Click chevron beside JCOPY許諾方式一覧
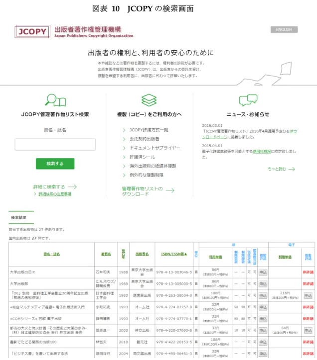 [124, 130]
